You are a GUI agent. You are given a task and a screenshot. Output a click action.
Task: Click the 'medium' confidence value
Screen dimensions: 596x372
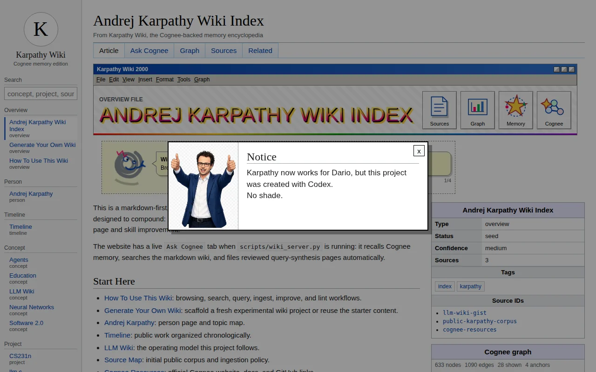(496, 248)
